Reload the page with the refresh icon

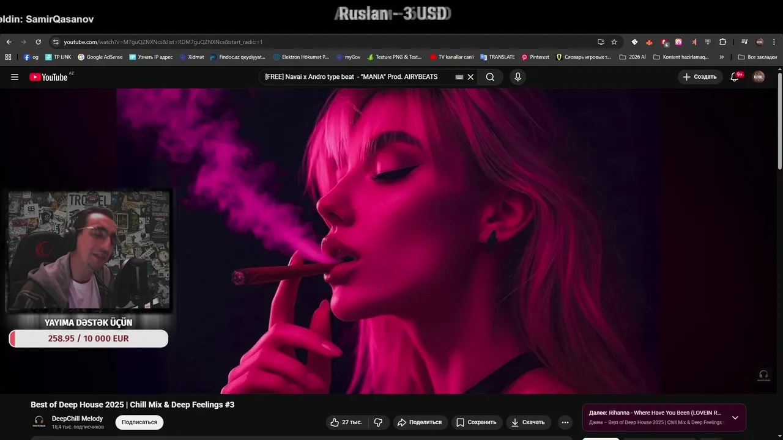coord(38,42)
